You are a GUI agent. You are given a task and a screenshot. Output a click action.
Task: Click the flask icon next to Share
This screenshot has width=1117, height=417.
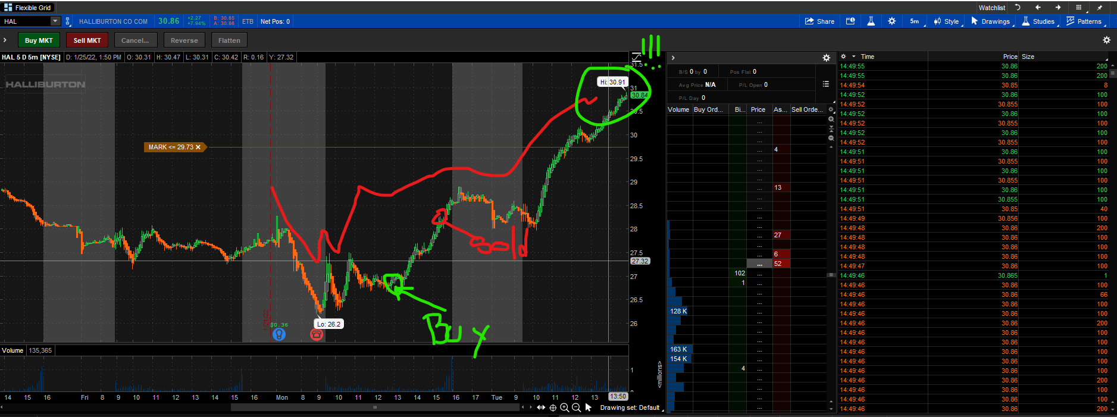click(x=871, y=21)
